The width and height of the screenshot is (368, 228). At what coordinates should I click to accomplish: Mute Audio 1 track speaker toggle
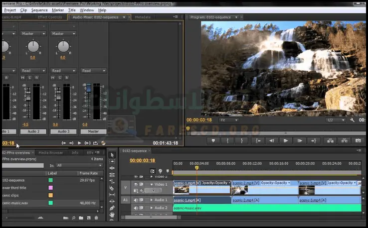(135, 200)
